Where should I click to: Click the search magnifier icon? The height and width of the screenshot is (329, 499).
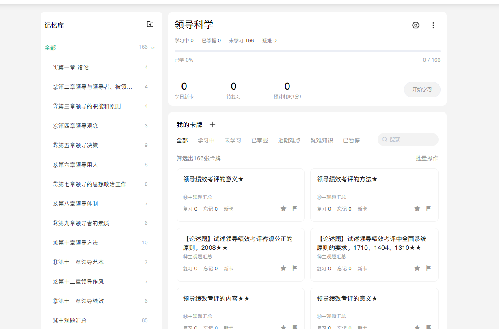[x=385, y=139]
